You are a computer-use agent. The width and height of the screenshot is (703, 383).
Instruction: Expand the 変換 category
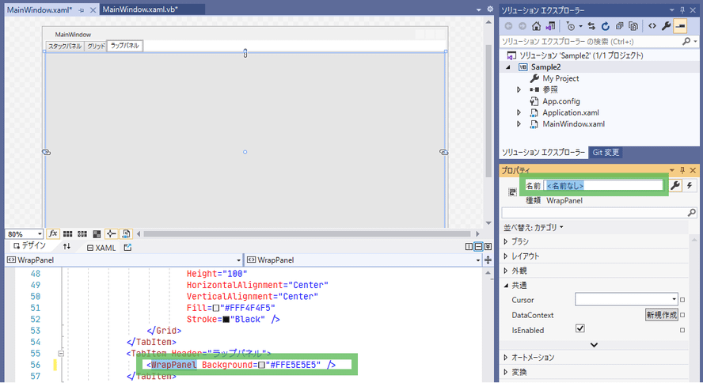[506, 372]
